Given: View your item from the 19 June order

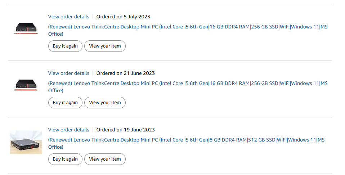Looking at the screenshot, I should pos(105,159).
